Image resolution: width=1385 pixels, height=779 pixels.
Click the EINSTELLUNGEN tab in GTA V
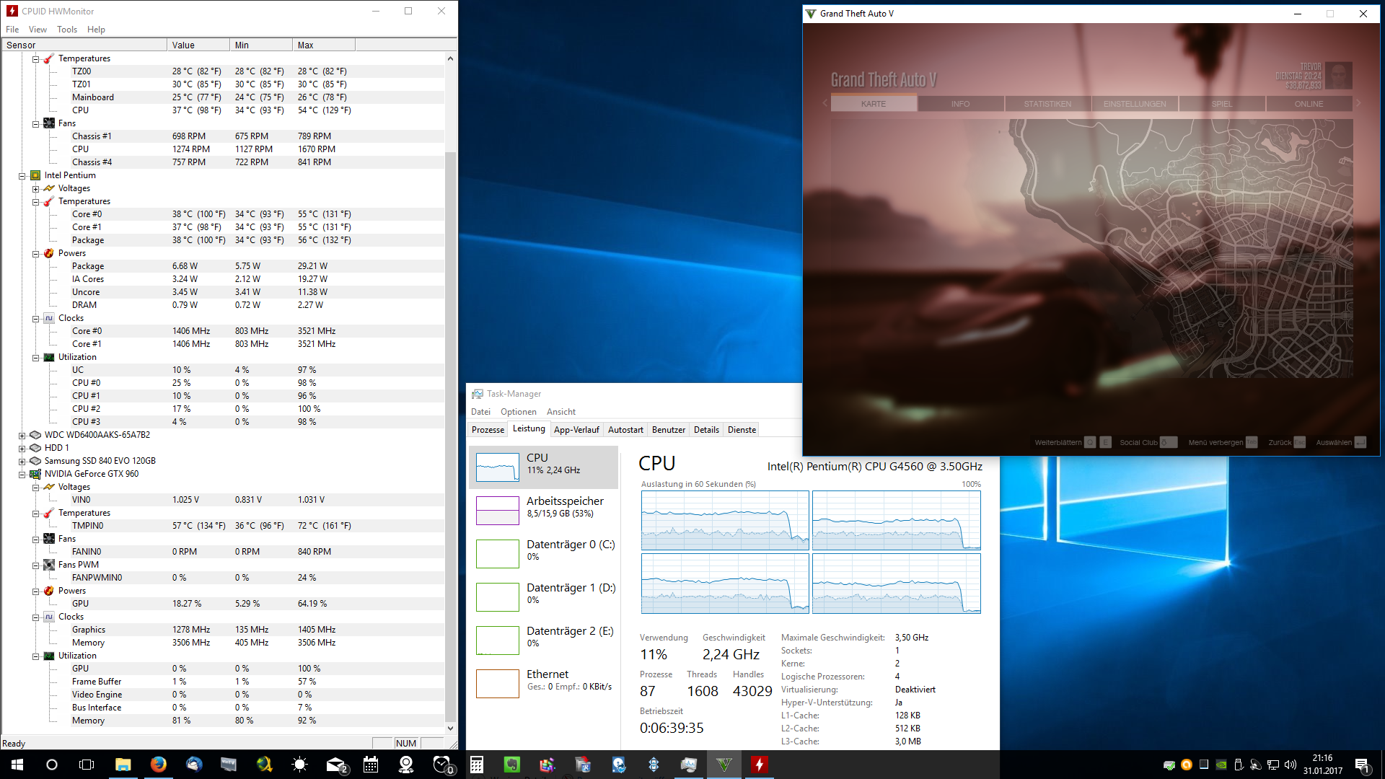click(1134, 104)
